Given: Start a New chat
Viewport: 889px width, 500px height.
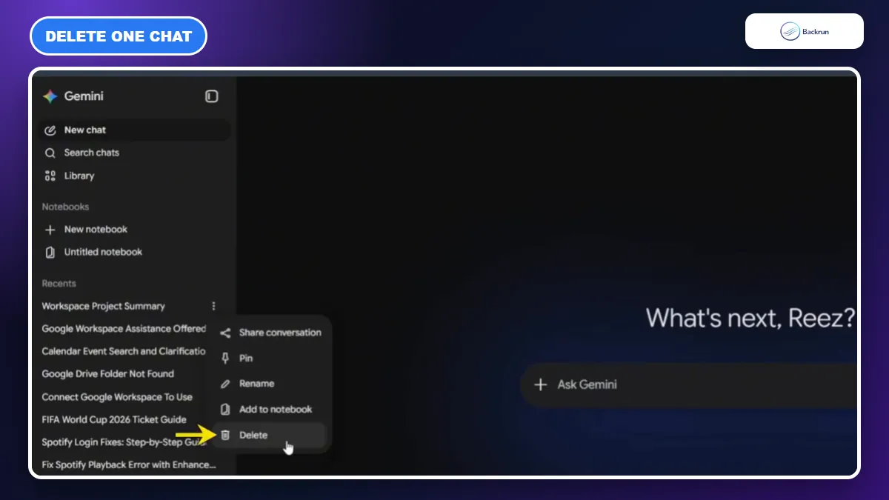Looking at the screenshot, I should click(134, 130).
